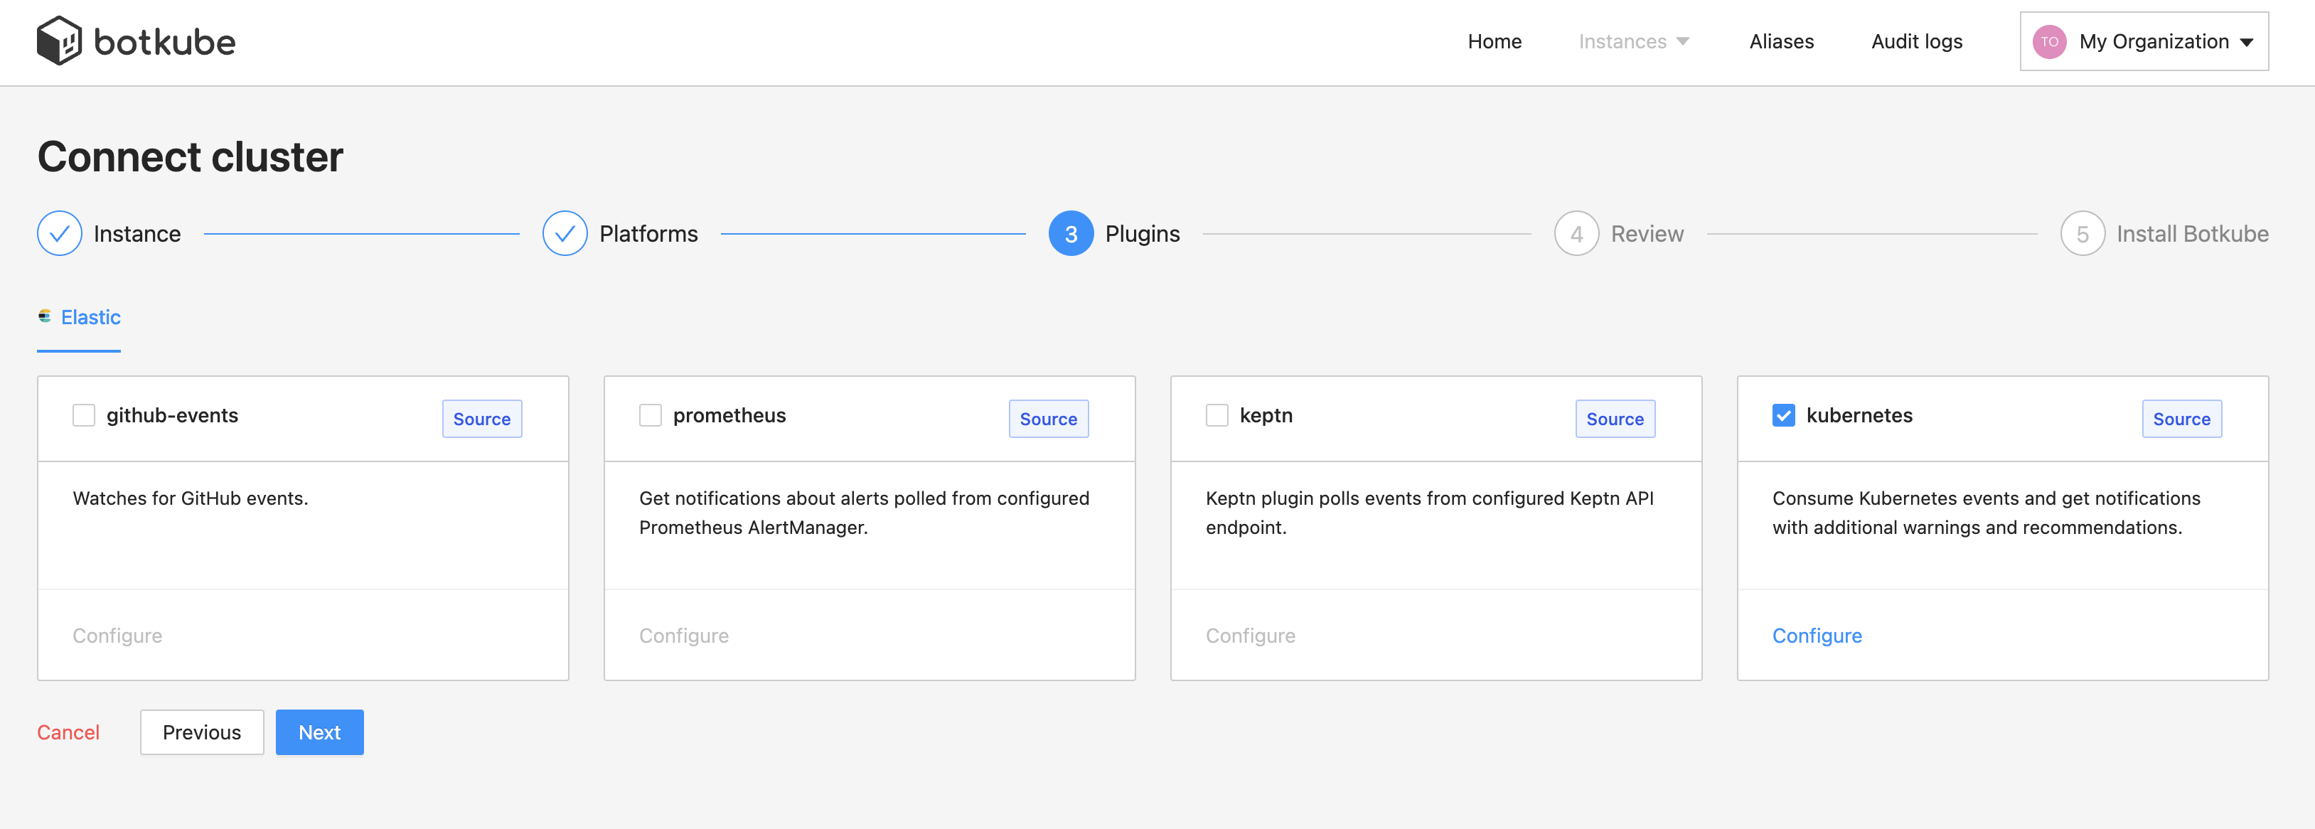Click the Review step number 4 circle
The image size is (2315, 829).
click(x=1576, y=234)
